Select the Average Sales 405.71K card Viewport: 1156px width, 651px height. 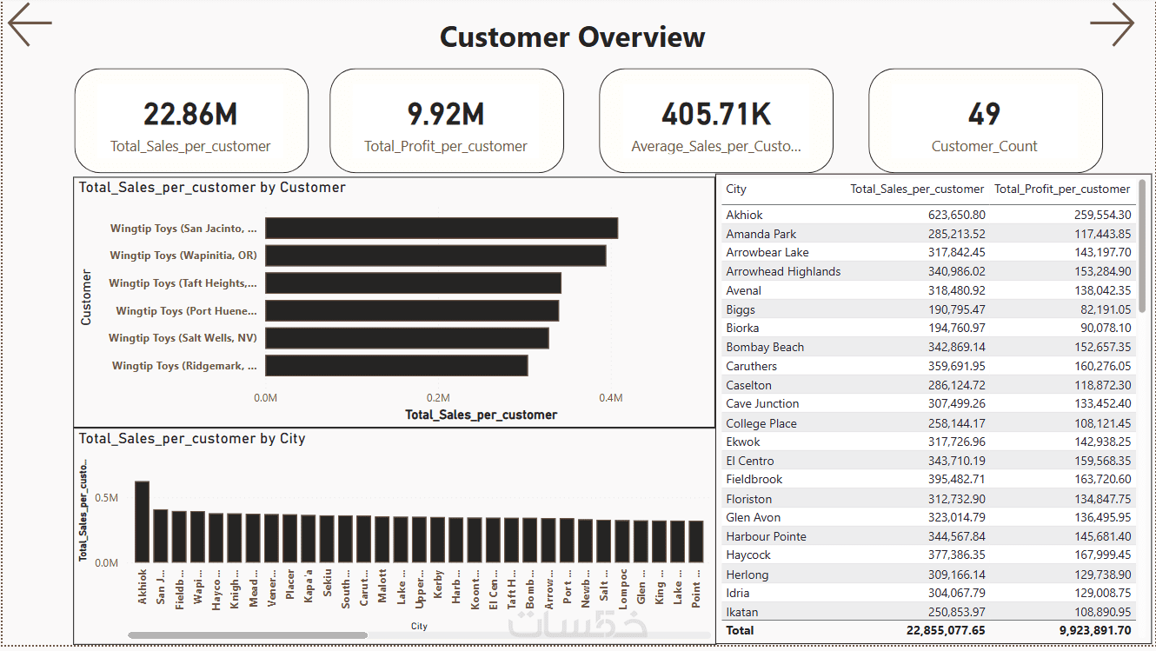pos(716,121)
